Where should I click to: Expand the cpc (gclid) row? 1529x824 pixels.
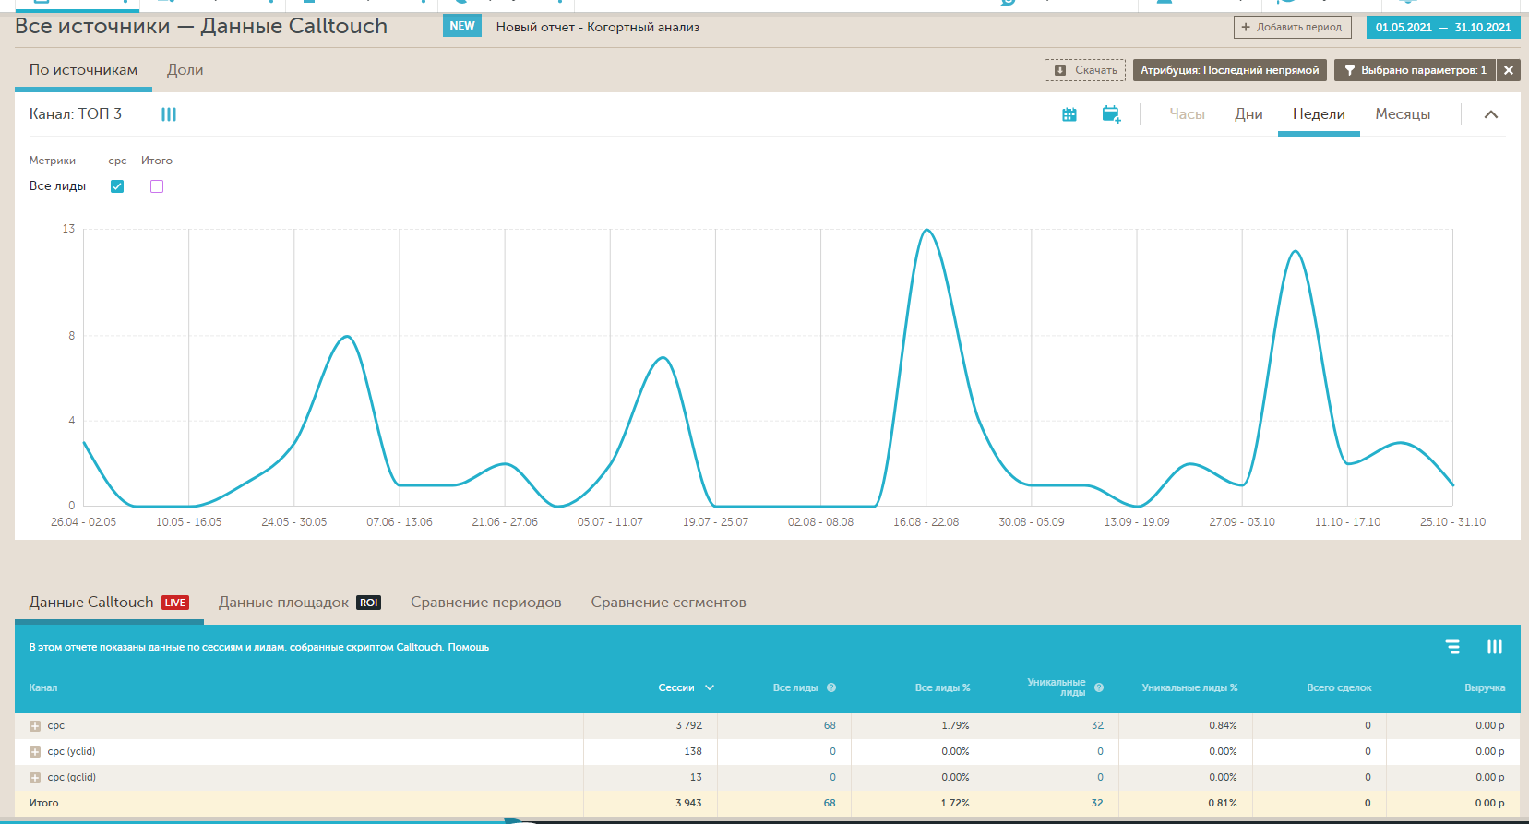(35, 778)
